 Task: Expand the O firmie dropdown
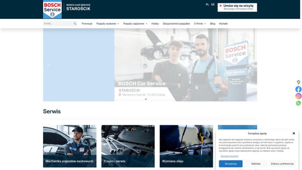pos(200,24)
